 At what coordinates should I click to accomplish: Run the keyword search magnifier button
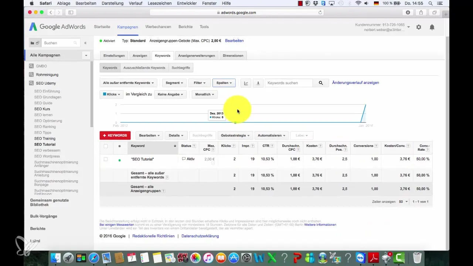321,83
